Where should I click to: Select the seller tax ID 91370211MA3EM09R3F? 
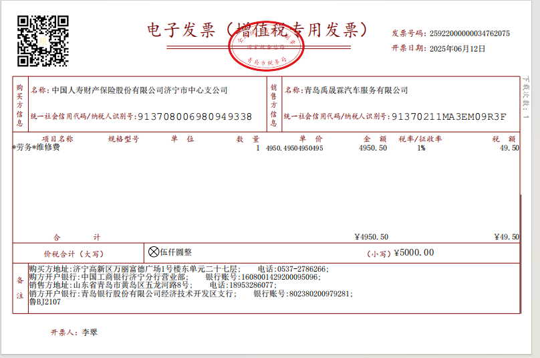pos(448,117)
